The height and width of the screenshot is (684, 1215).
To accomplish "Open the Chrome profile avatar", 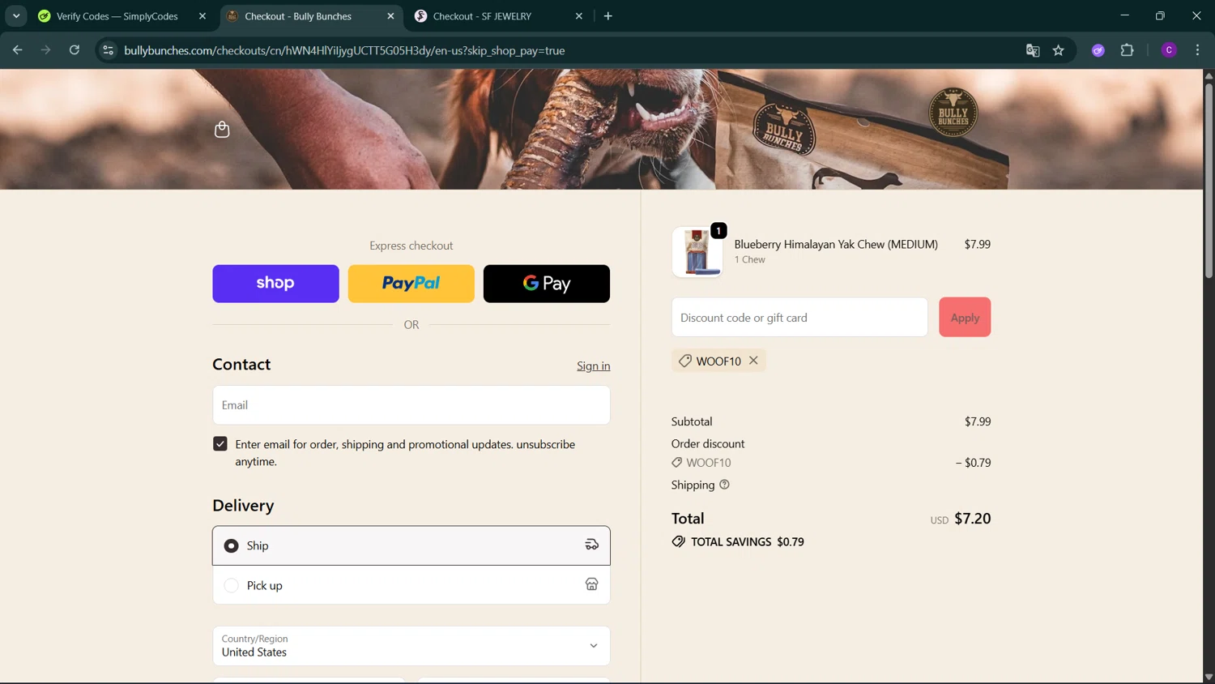I will coord(1169,50).
